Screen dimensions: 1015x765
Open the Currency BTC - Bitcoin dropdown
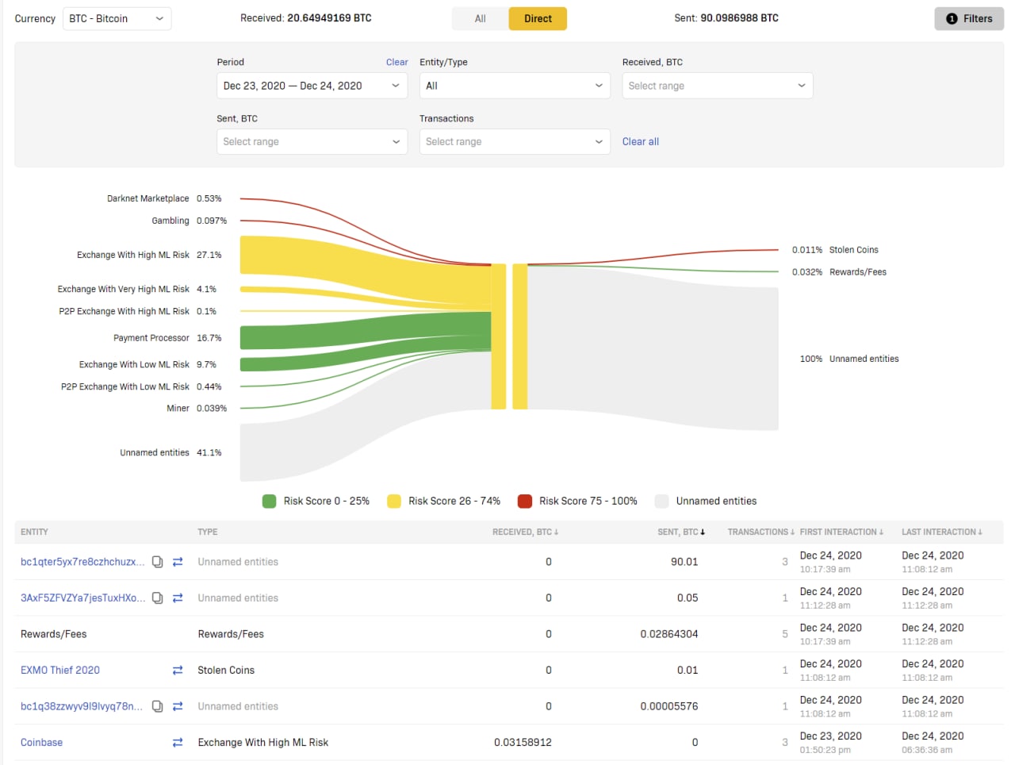point(117,19)
